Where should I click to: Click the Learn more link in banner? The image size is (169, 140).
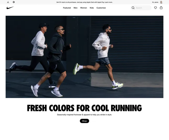(108, 2)
